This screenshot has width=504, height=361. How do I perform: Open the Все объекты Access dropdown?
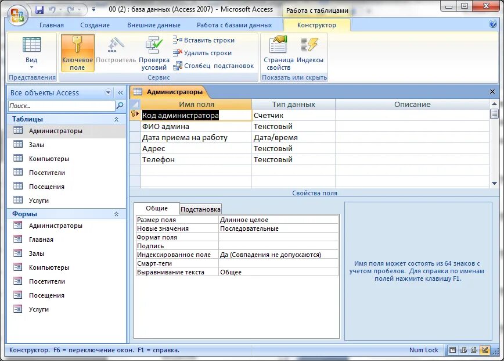[108, 92]
